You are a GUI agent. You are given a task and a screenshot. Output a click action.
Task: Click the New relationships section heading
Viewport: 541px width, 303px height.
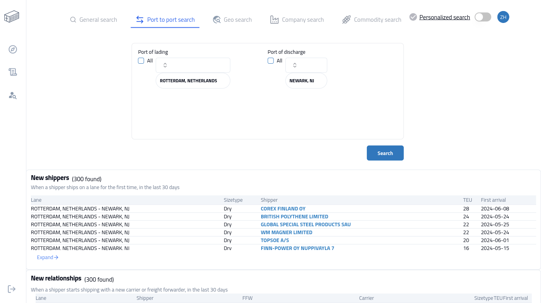[56, 278]
